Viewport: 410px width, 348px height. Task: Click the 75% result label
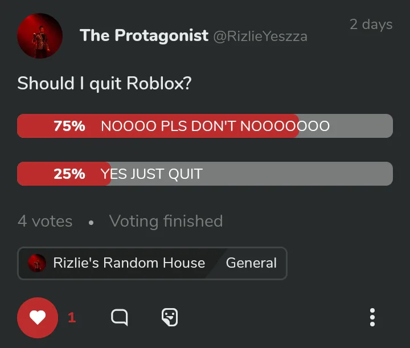pyautogui.click(x=69, y=126)
